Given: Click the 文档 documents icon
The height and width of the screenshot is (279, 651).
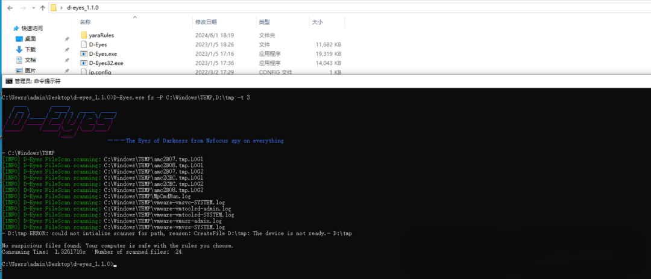Looking at the screenshot, I should (x=19, y=60).
